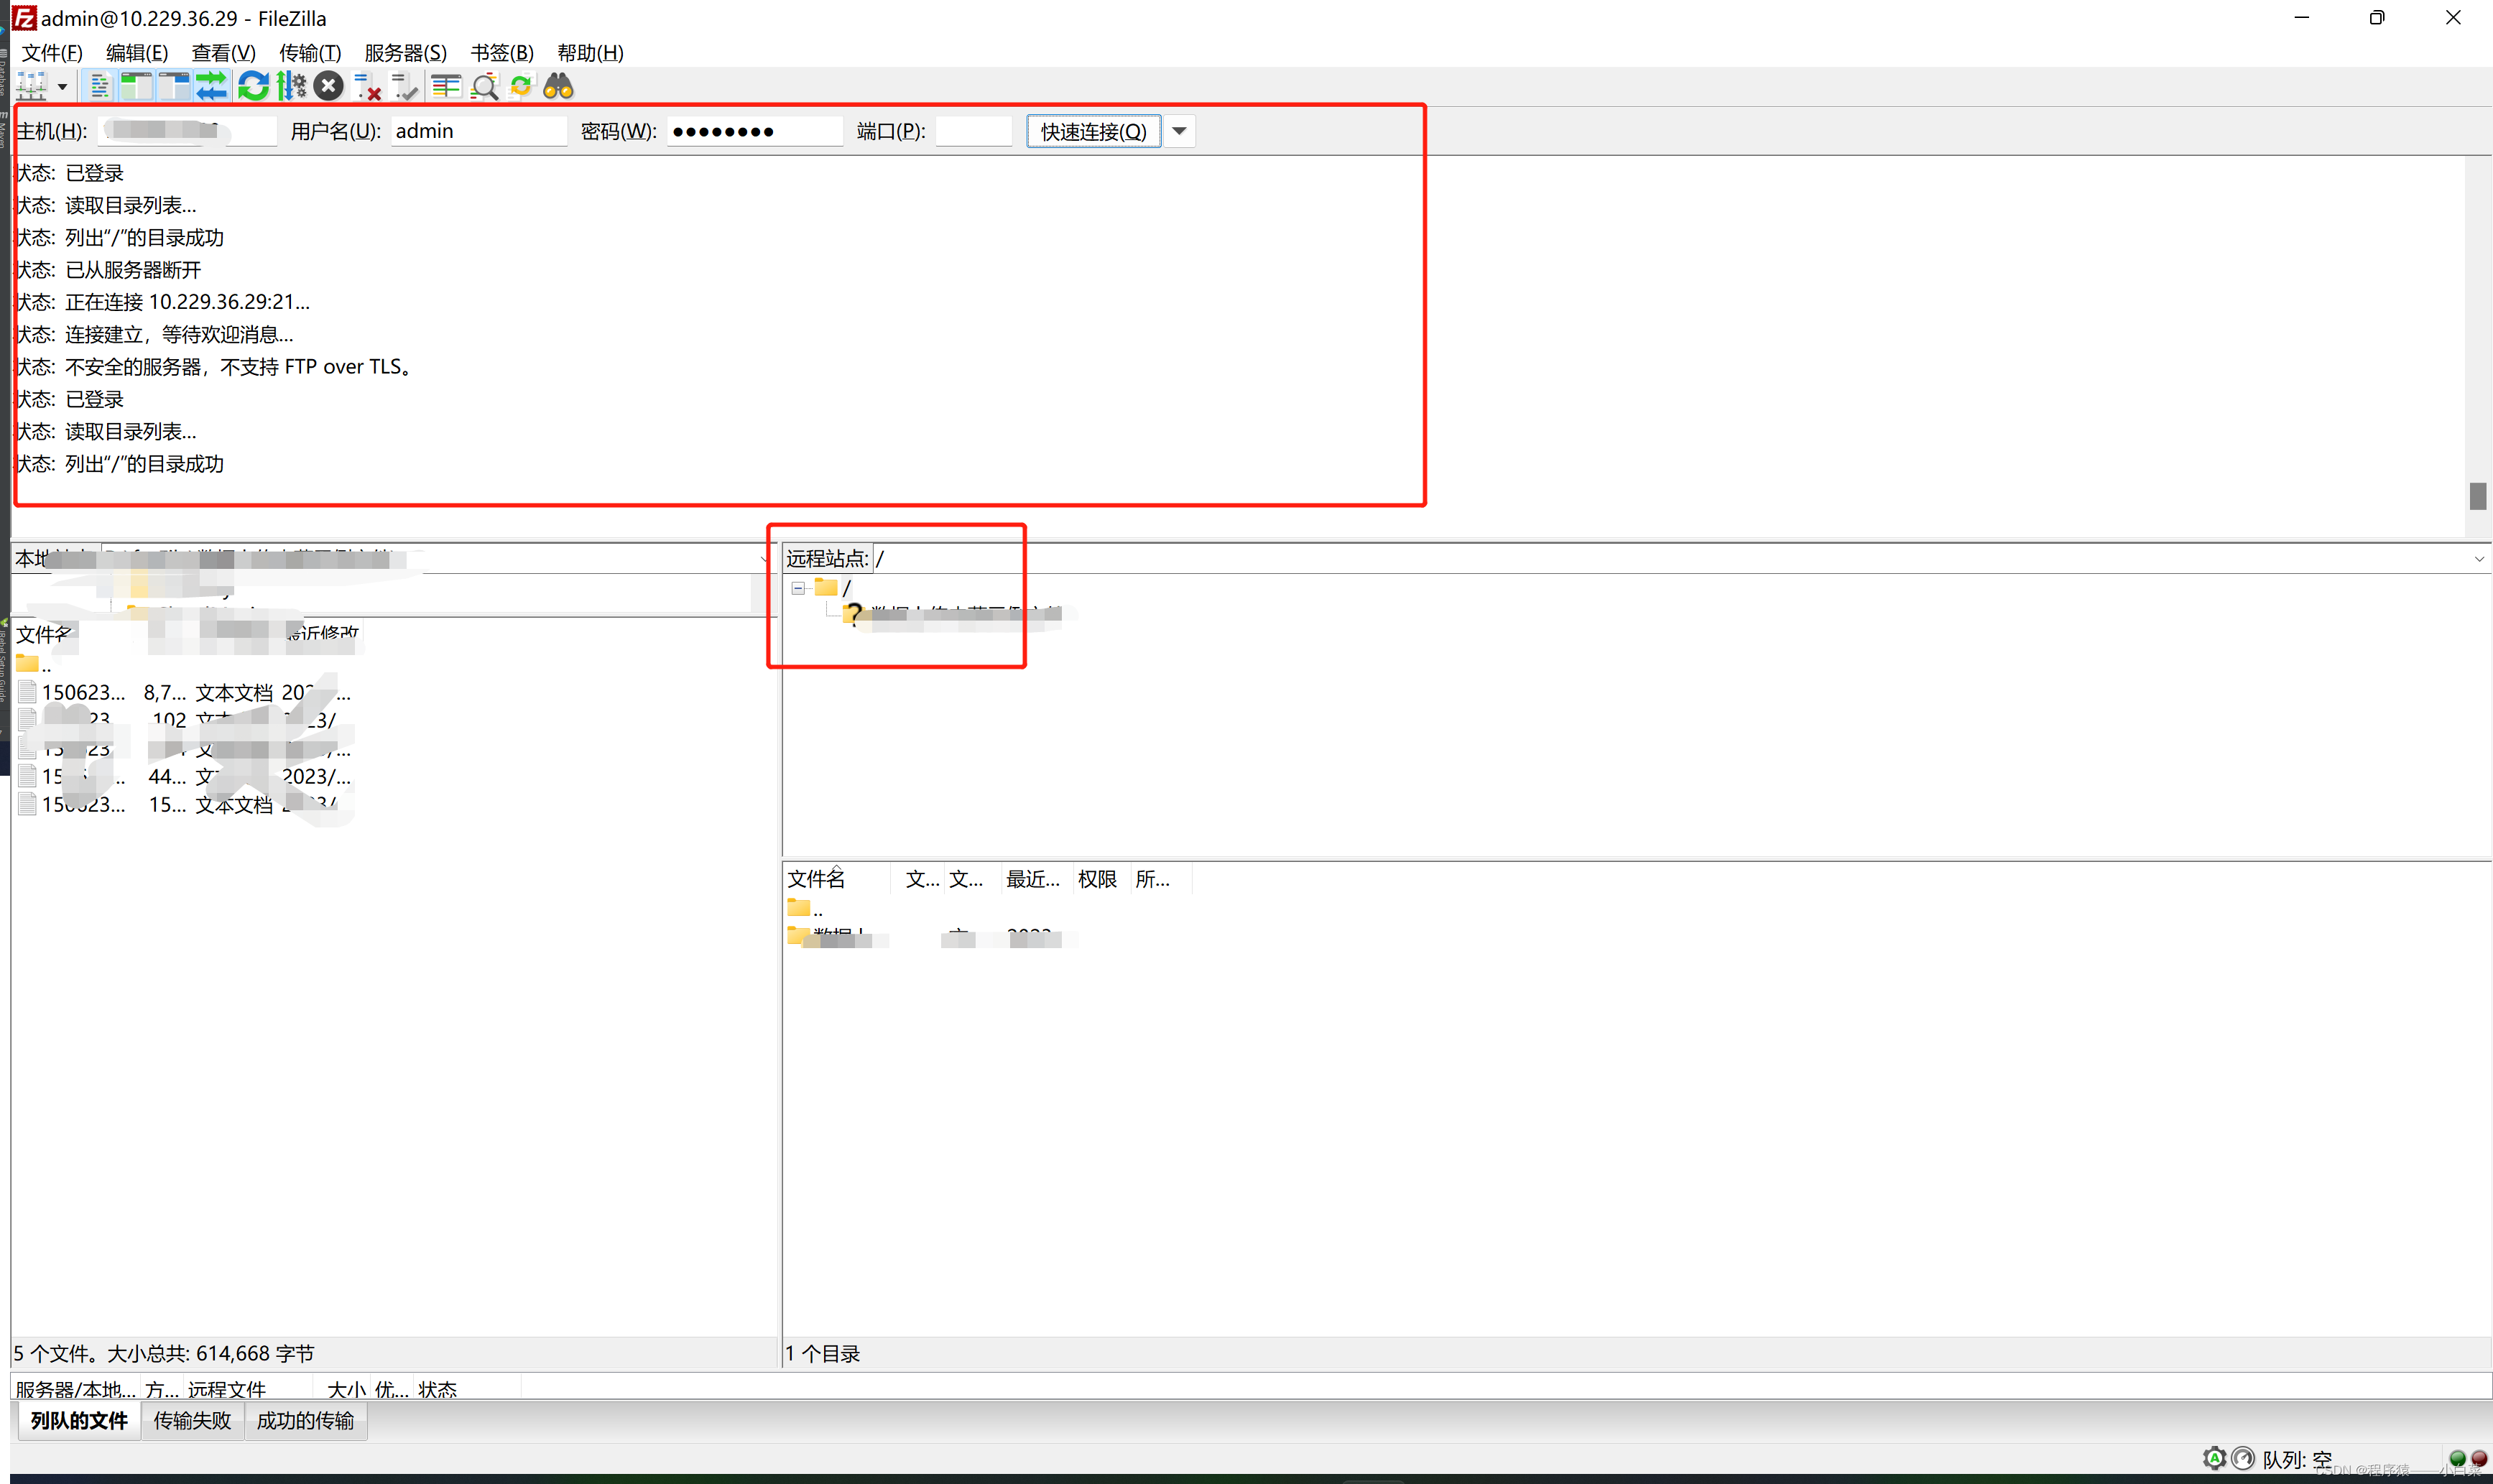Toggle processing of the transfer queue

pos(291,87)
